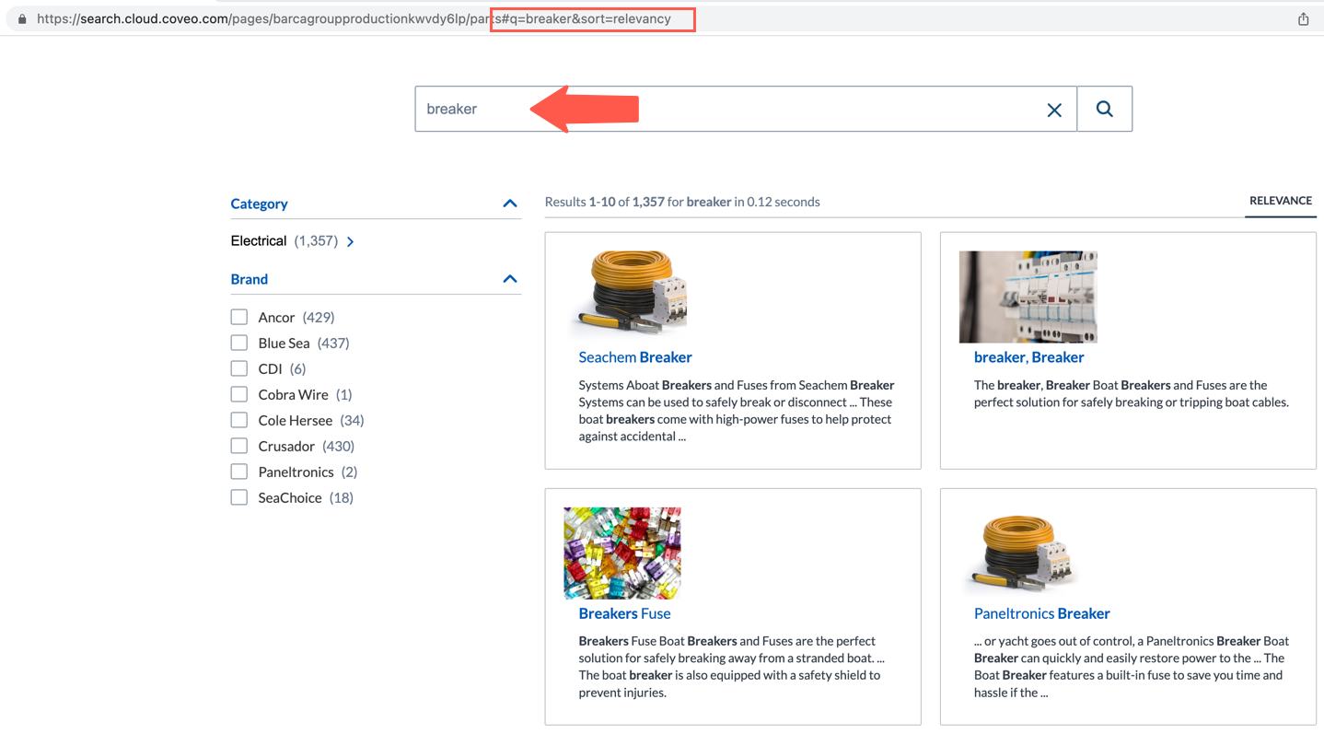Viewport: 1324px width, 734px height.
Task: Click the magnifier search button
Action: pyautogui.click(x=1105, y=109)
